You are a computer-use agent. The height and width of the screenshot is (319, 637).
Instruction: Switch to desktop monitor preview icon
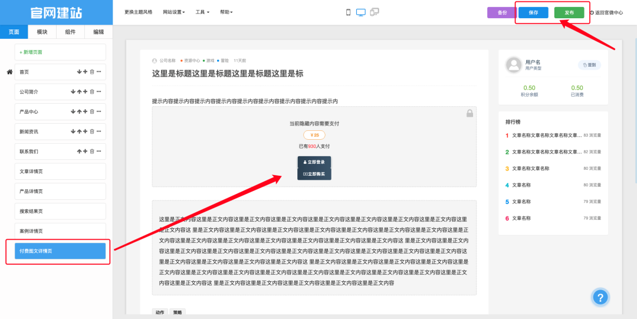[x=361, y=12]
